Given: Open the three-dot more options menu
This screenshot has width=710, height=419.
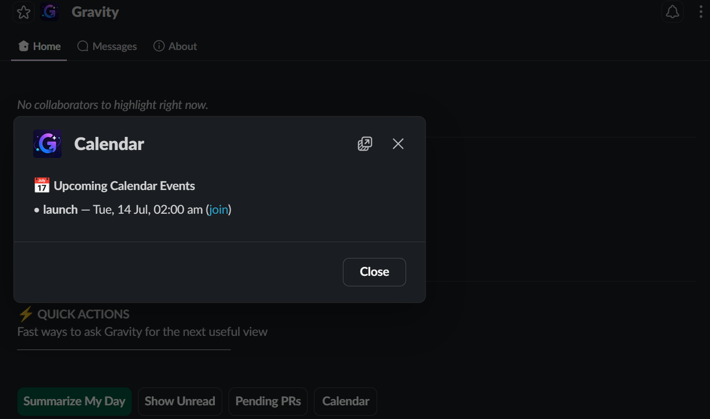Looking at the screenshot, I should coord(701,12).
